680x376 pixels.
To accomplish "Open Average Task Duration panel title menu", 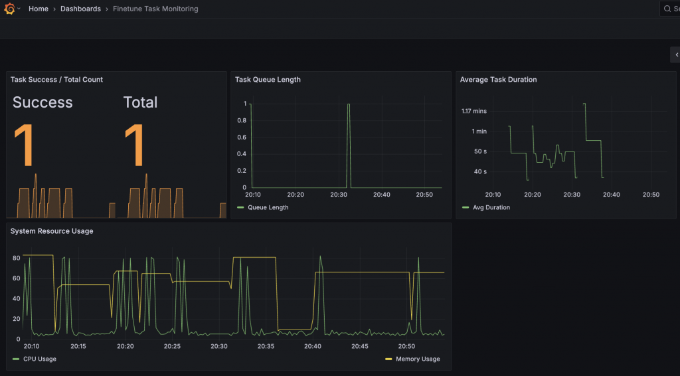I will coord(498,79).
